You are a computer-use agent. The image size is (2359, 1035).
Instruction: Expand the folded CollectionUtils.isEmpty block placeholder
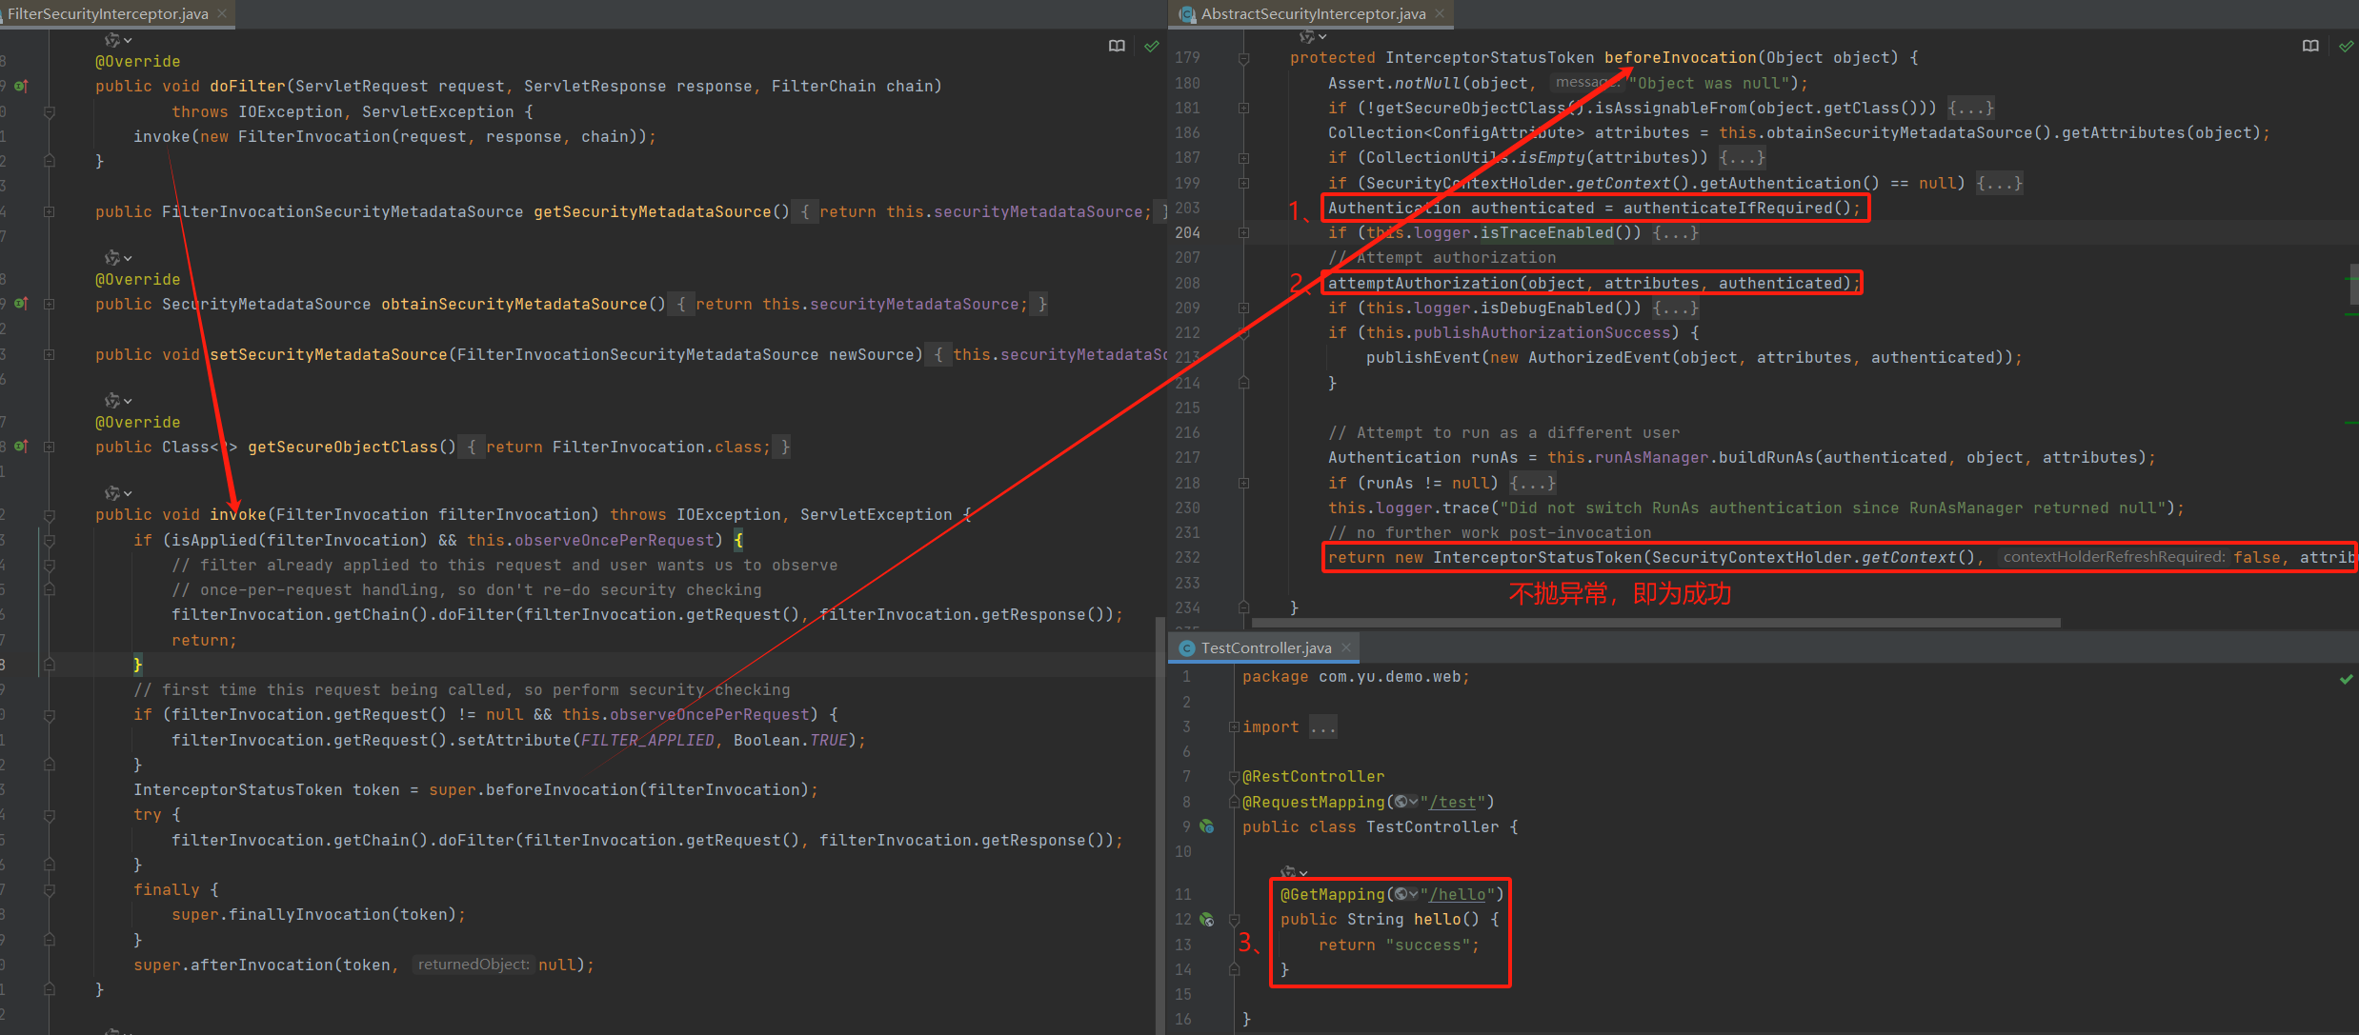click(1743, 157)
